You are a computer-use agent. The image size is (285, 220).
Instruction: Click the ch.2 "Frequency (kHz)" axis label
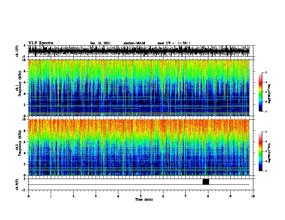coord(20,143)
